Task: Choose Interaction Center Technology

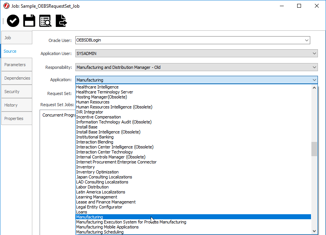Action: point(193,152)
